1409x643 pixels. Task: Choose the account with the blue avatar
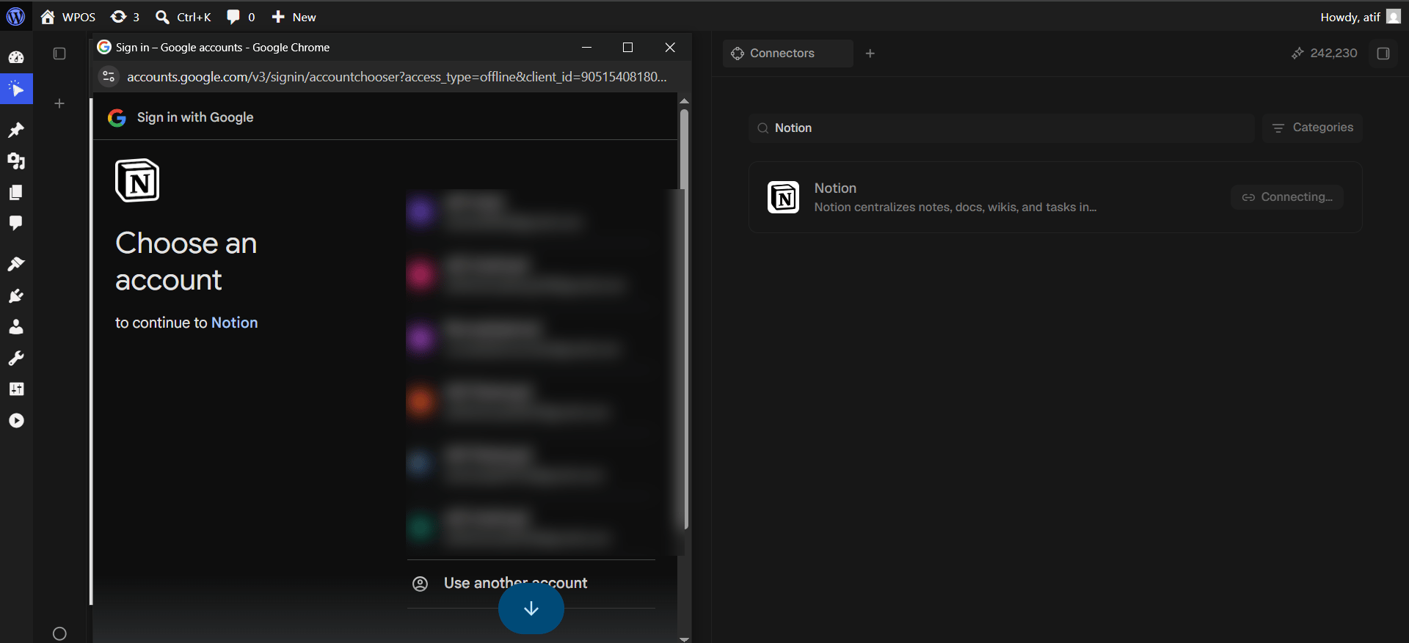click(531, 464)
